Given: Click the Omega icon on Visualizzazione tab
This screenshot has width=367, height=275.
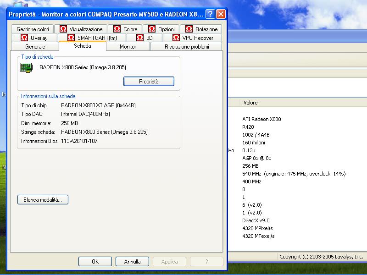Looking at the screenshot, I should [x=63, y=29].
